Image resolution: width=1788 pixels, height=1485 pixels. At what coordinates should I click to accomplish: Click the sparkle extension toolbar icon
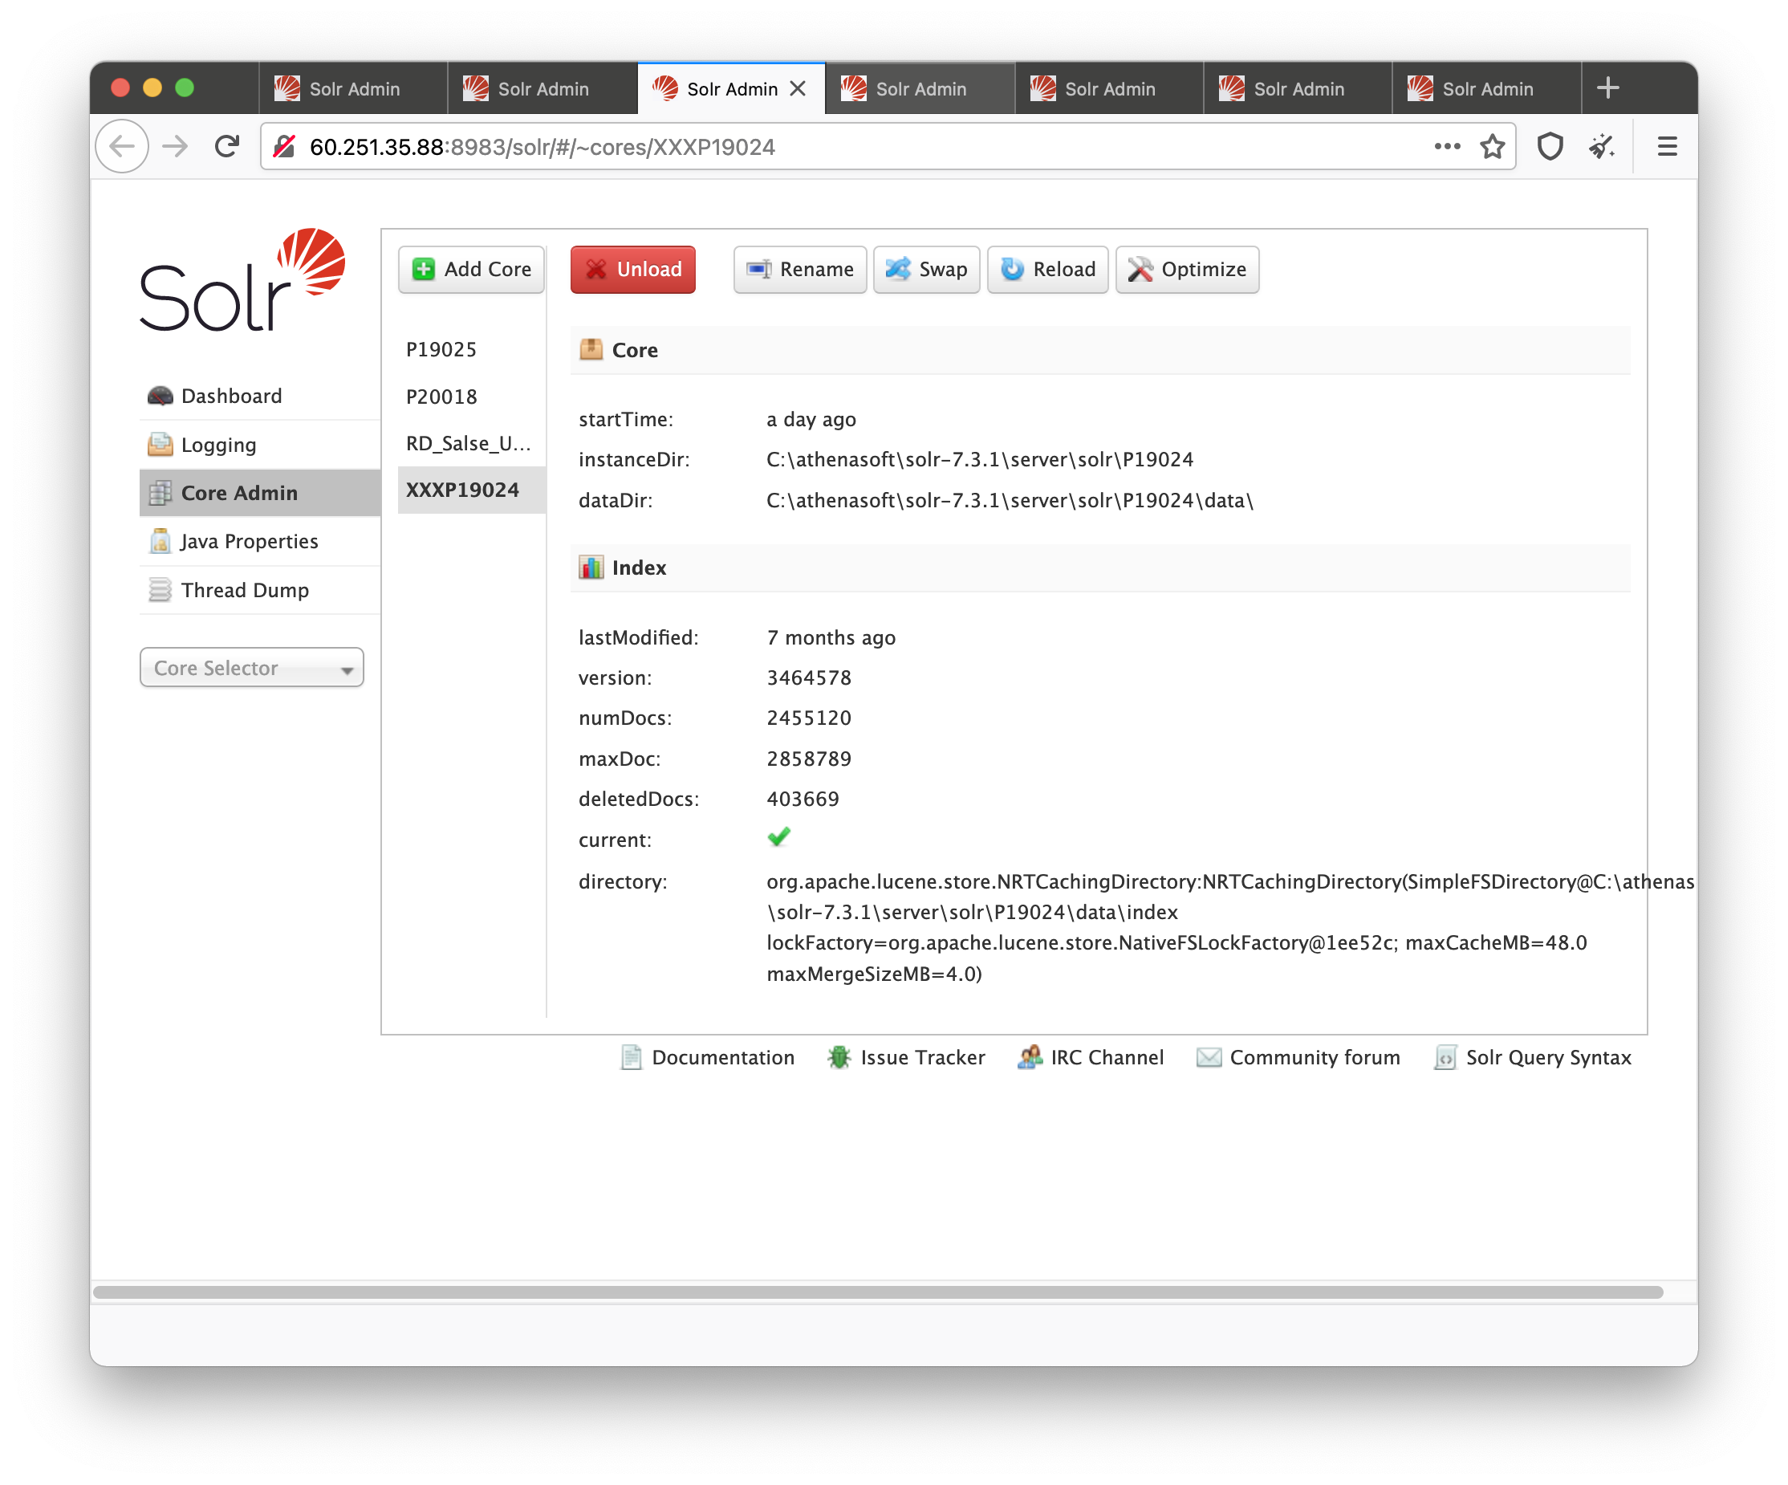[x=1602, y=146]
